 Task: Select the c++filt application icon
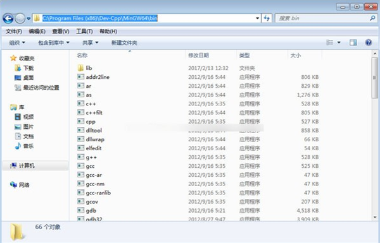click(80, 112)
